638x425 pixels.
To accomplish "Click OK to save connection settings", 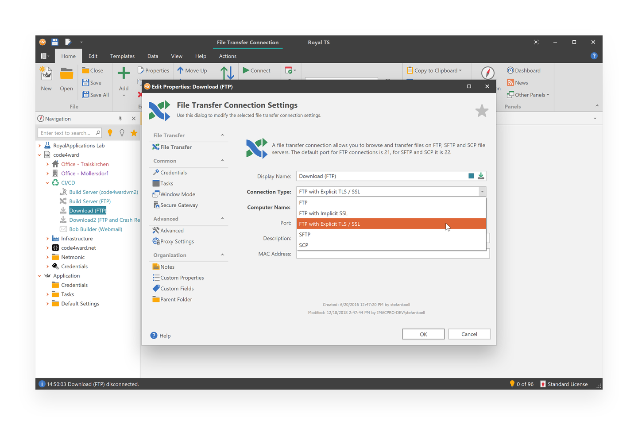I will (x=423, y=334).
